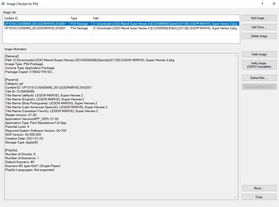Image resolution: width=279 pixels, height=207 pixels.
Task: Click Title Name (Braz.Portuguese) line
Action: [x=51, y=103]
